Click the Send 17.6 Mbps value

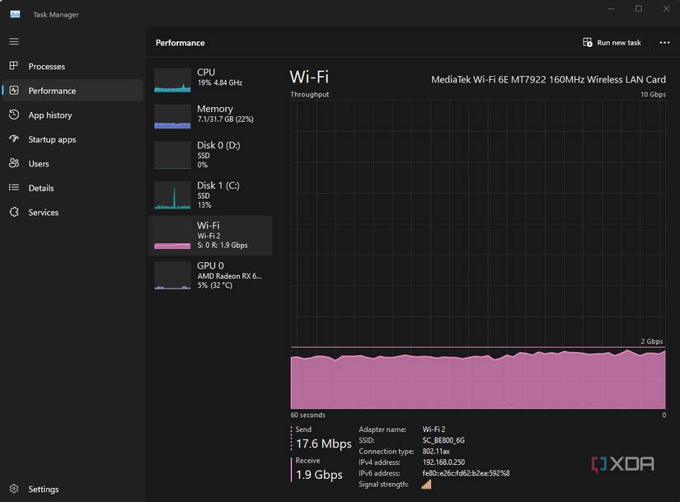click(x=324, y=443)
